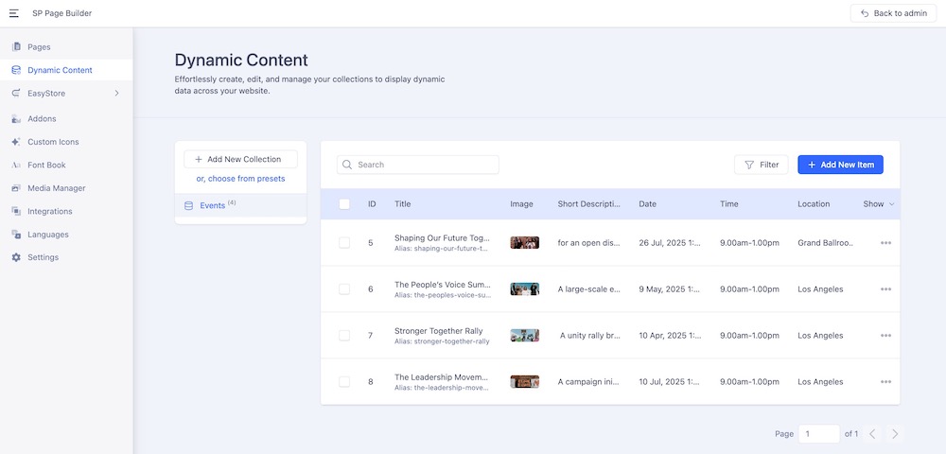The image size is (946, 454).
Task: Open Media Manager section
Action: click(56, 188)
